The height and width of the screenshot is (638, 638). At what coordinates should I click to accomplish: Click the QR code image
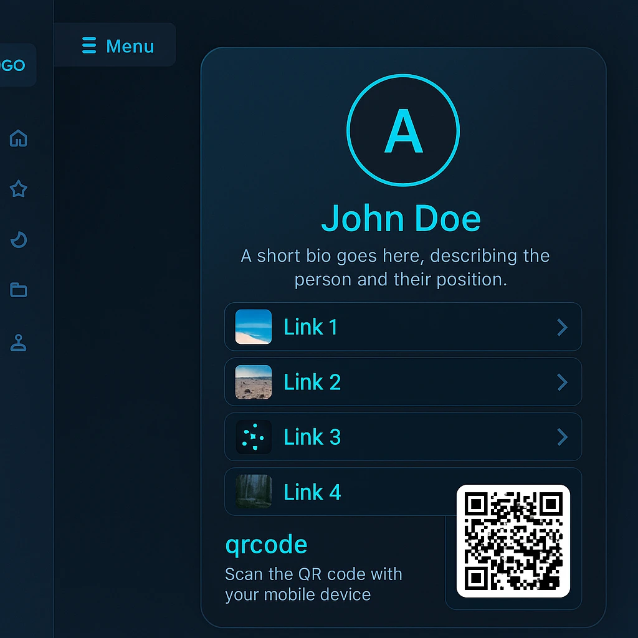click(x=513, y=541)
